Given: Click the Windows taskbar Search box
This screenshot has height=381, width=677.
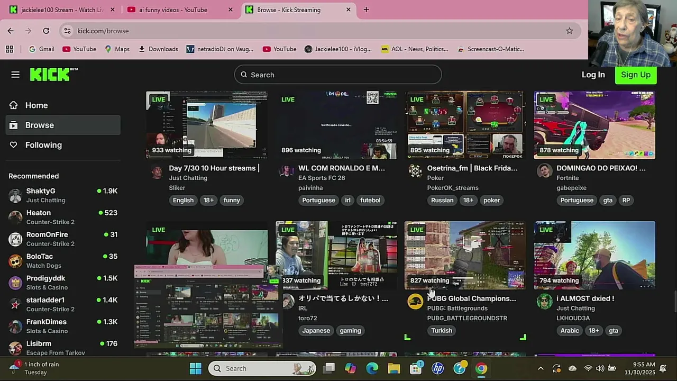Looking at the screenshot, I should point(262,368).
